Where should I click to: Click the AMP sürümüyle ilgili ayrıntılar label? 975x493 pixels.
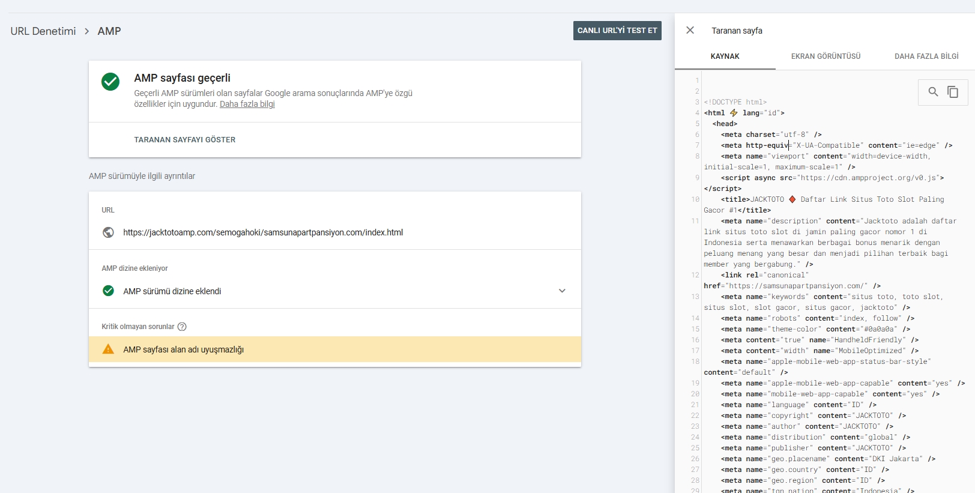click(142, 176)
